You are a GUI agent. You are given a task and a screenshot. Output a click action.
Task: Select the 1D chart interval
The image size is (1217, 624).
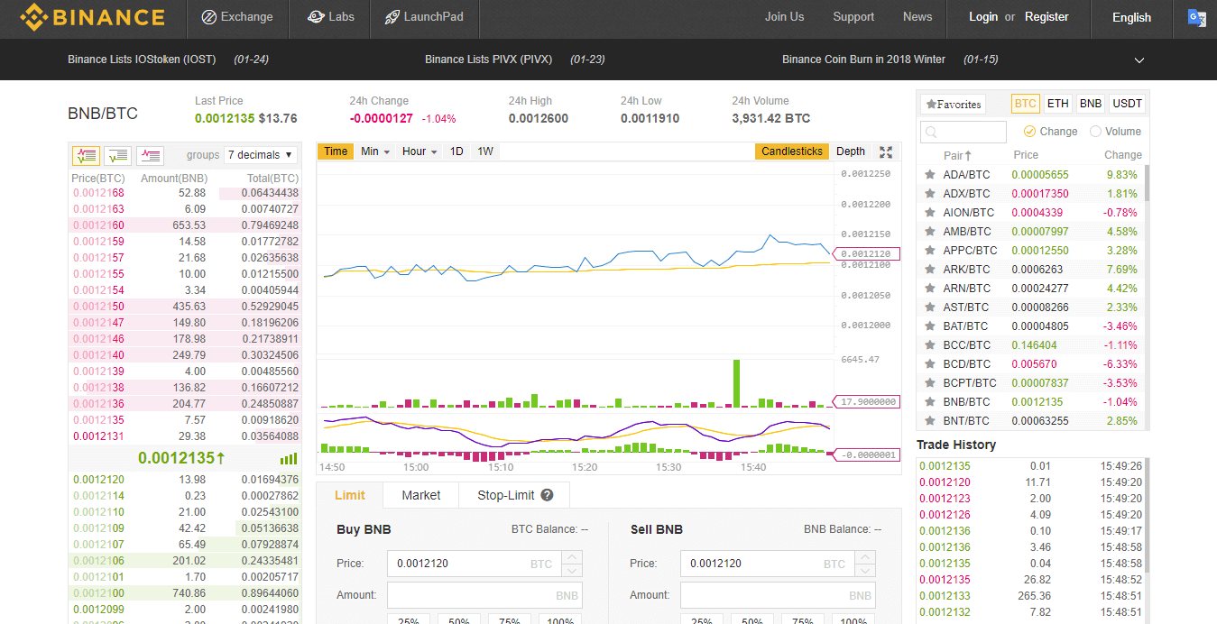coord(456,151)
